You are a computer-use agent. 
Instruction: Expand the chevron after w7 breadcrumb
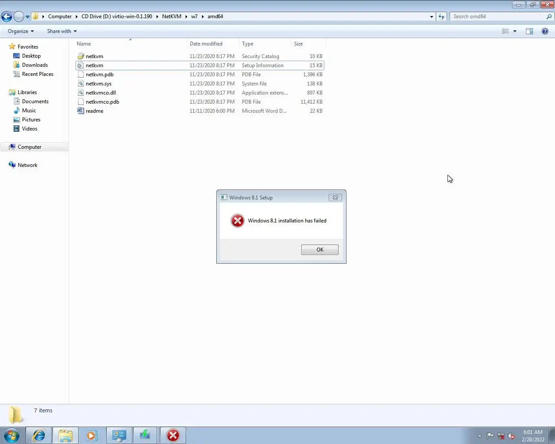[x=202, y=16]
